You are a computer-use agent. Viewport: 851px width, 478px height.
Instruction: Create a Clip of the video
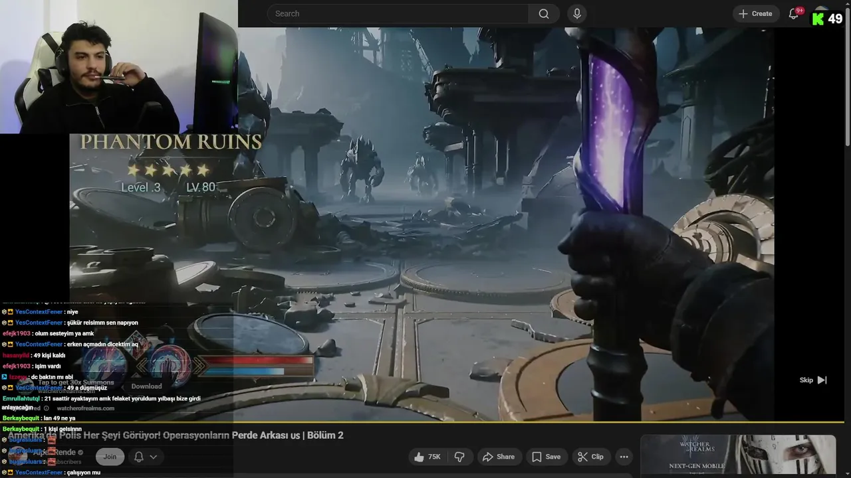click(590, 457)
